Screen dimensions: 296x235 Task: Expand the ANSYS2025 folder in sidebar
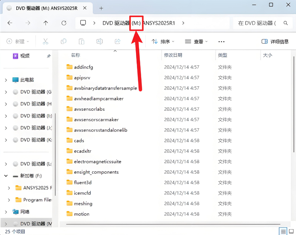tap(9, 188)
